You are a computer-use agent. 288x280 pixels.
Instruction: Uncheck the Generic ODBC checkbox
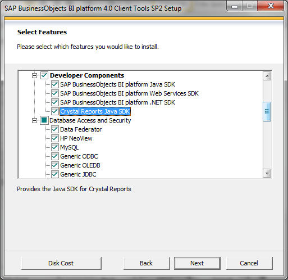pyautogui.click(x=55, y=156)
